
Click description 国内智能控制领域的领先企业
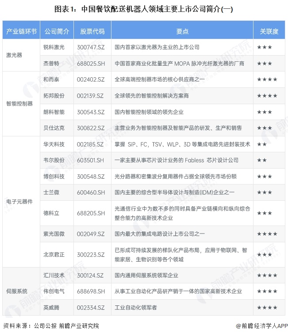click(x=149, y=112)
